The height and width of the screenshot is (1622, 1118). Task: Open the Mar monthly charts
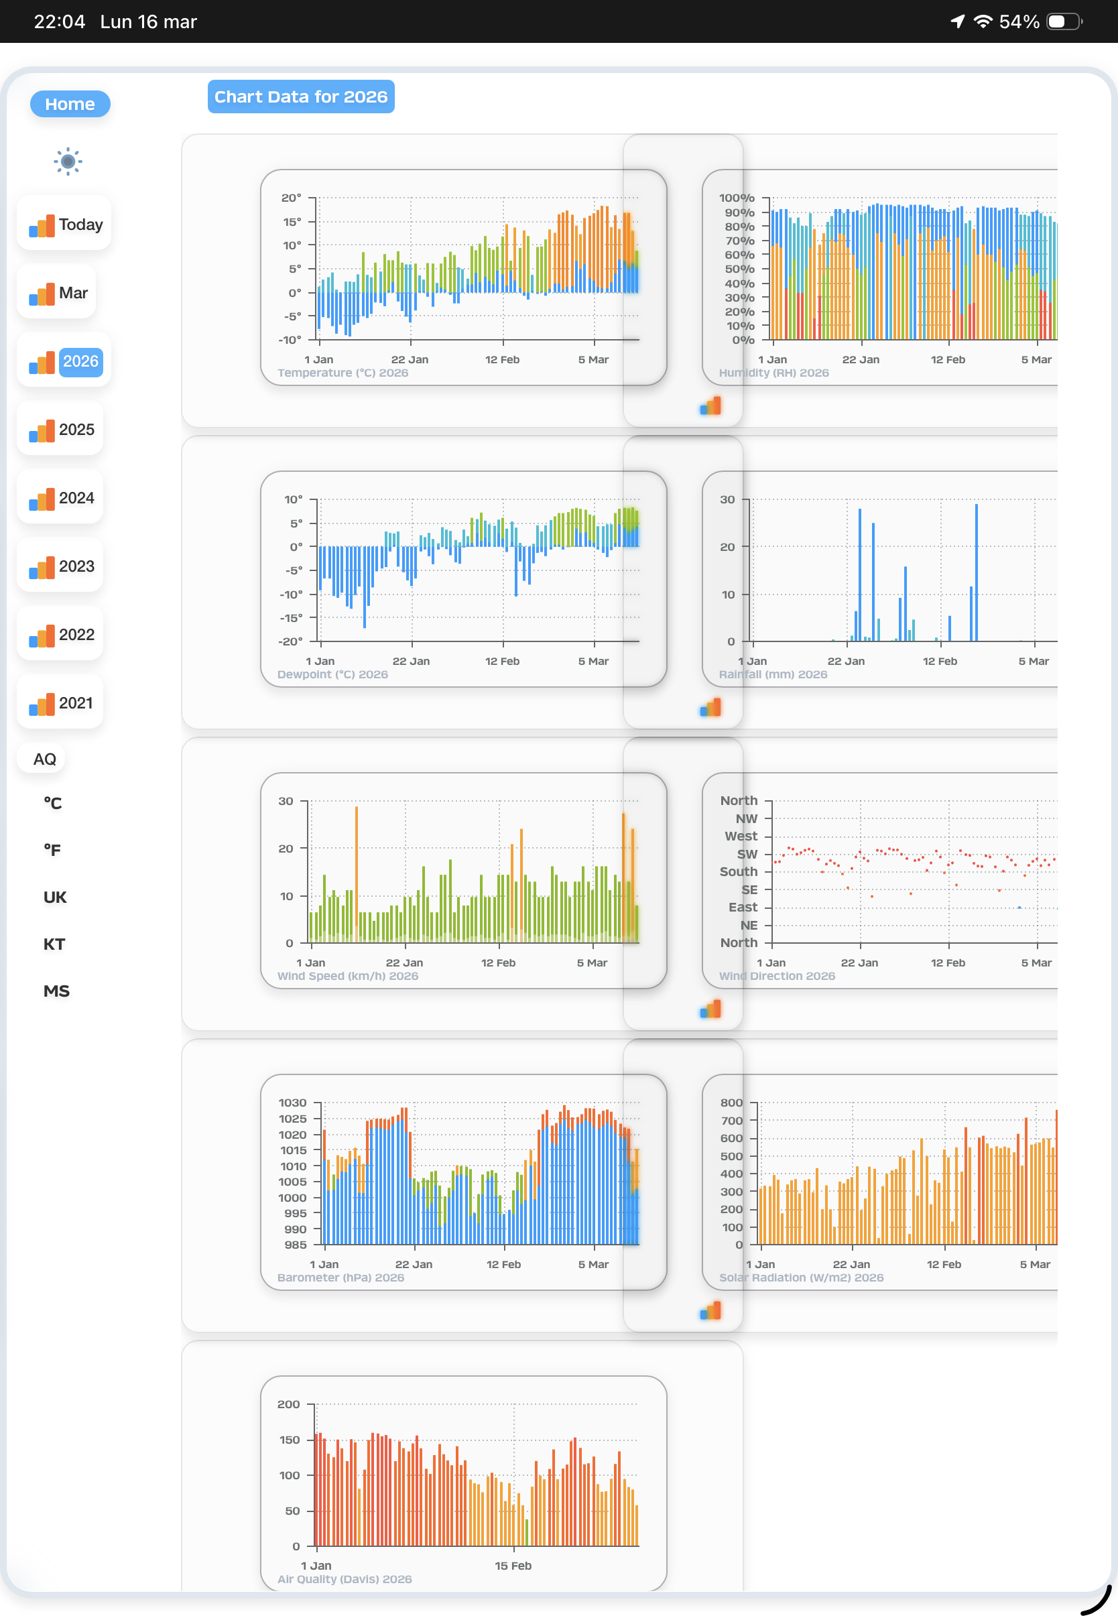pyautogui.click(x=58, y=293)
